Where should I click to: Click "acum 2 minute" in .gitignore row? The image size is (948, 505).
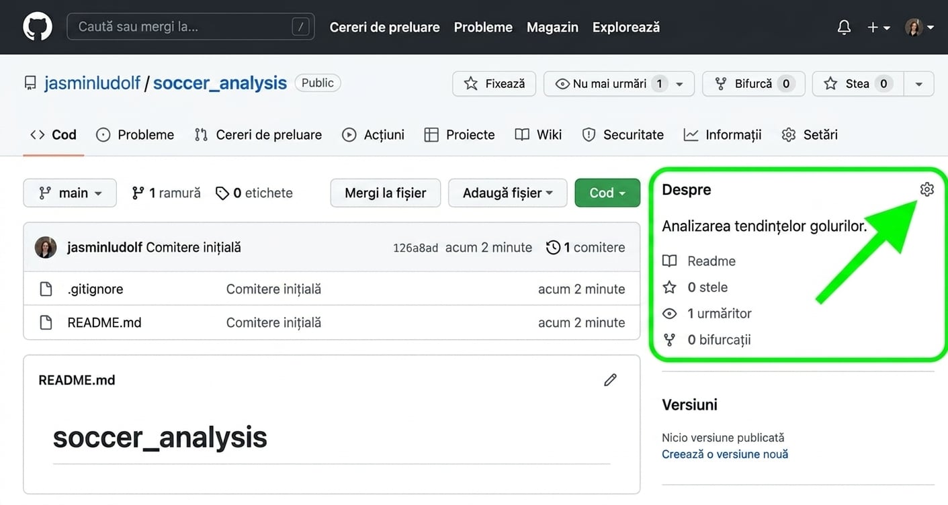coord(581,289)
